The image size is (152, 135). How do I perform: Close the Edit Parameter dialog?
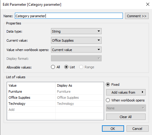point(148,4)
